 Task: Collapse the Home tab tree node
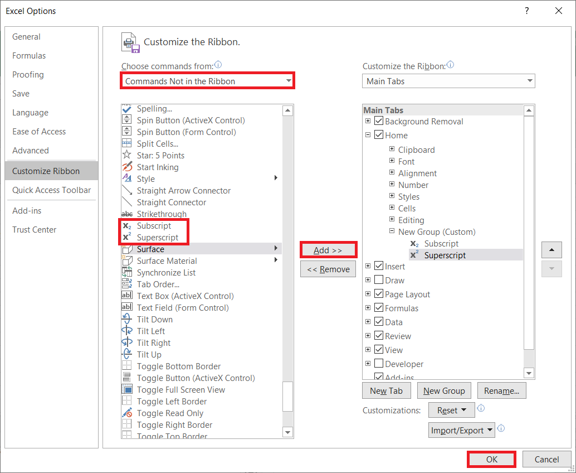pyautogui.click(x=368, y=134)
